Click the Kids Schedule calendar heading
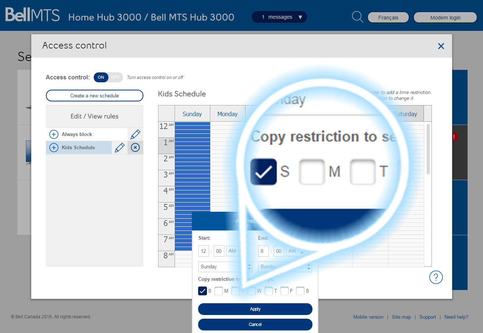The height and width of the screenshot is (333, 483). point(182,94)
